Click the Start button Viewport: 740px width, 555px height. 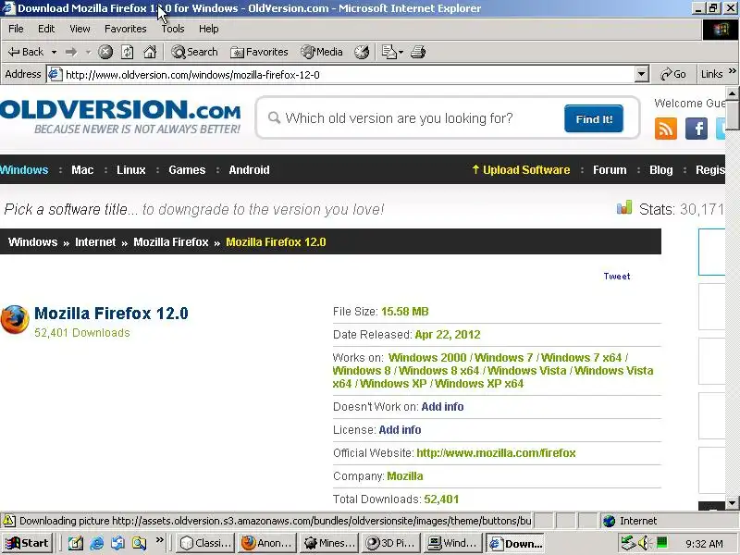tap(27, 543)
